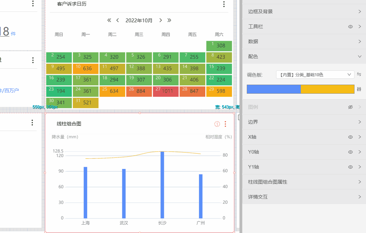
Task: Open more options for 客户诉求日历 card
Action: click(x=224, y=4)
